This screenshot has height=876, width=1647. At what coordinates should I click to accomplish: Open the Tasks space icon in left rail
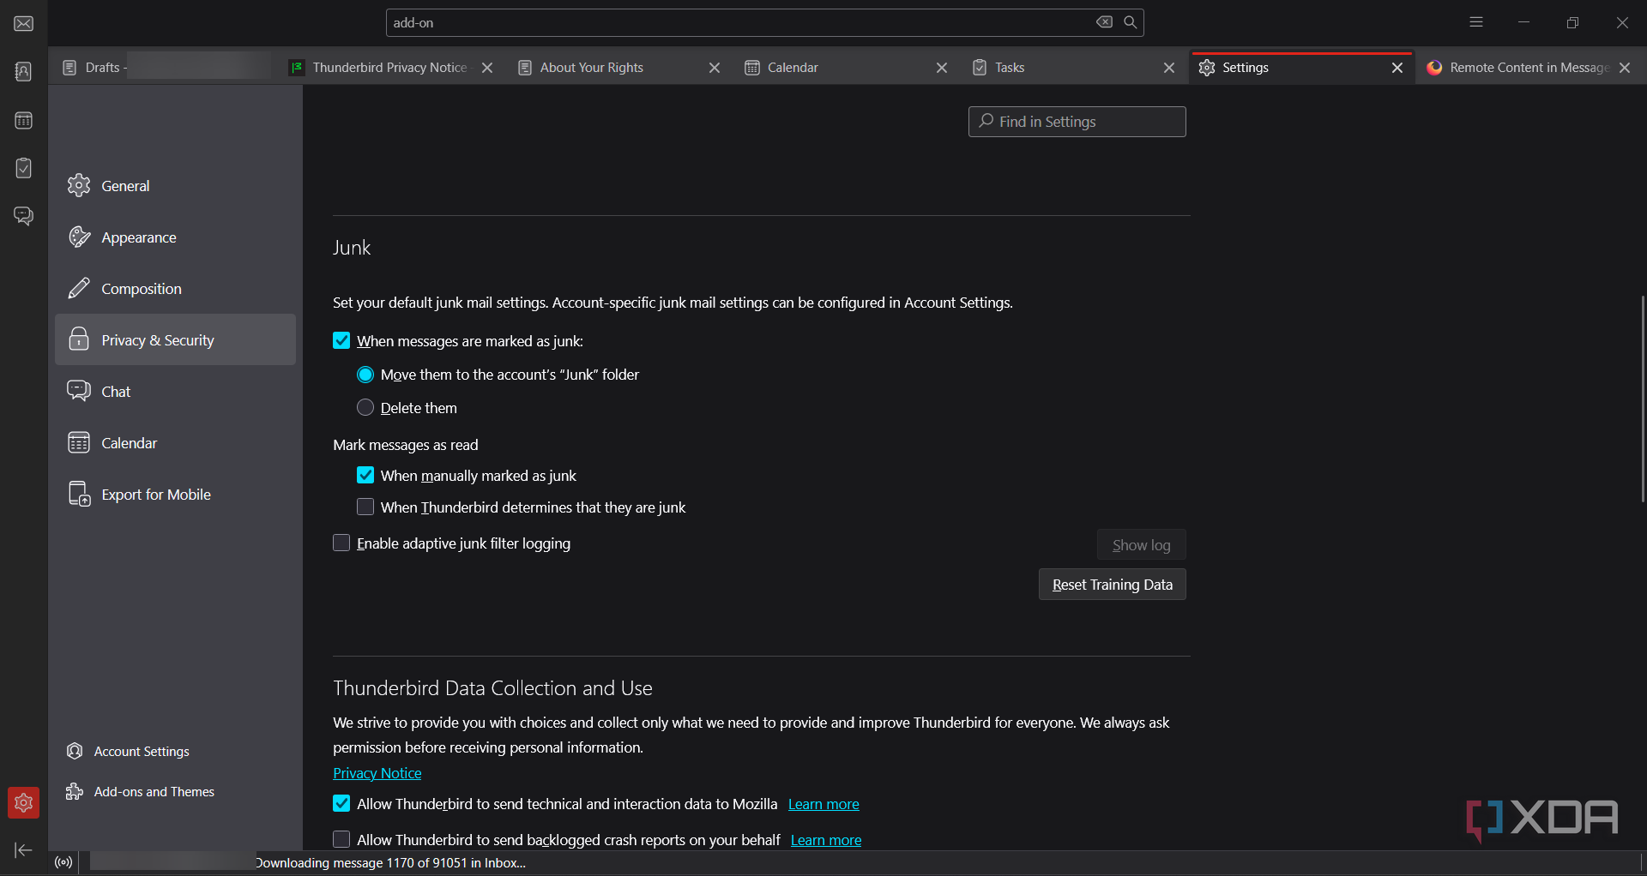[23, 168]
